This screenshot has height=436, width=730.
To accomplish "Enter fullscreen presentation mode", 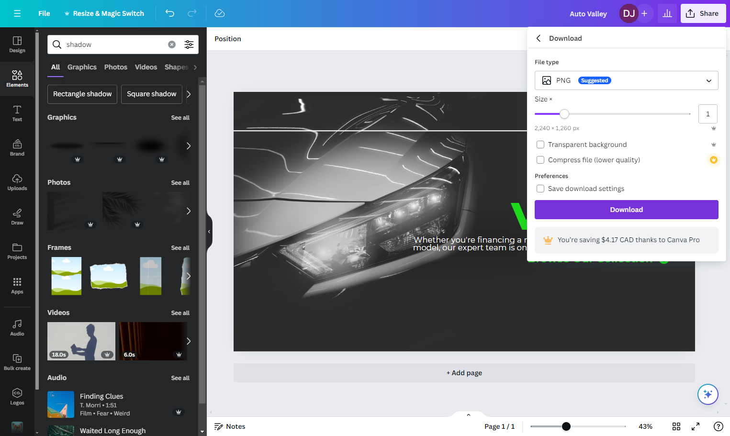I will coord(696,426).
